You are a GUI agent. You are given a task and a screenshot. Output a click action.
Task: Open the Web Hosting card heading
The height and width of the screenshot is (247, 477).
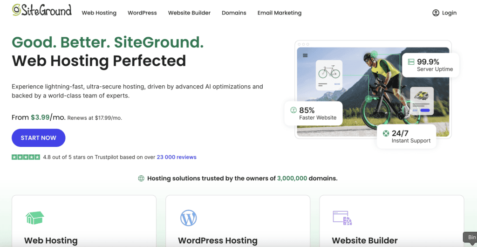[x=51, y=240]
